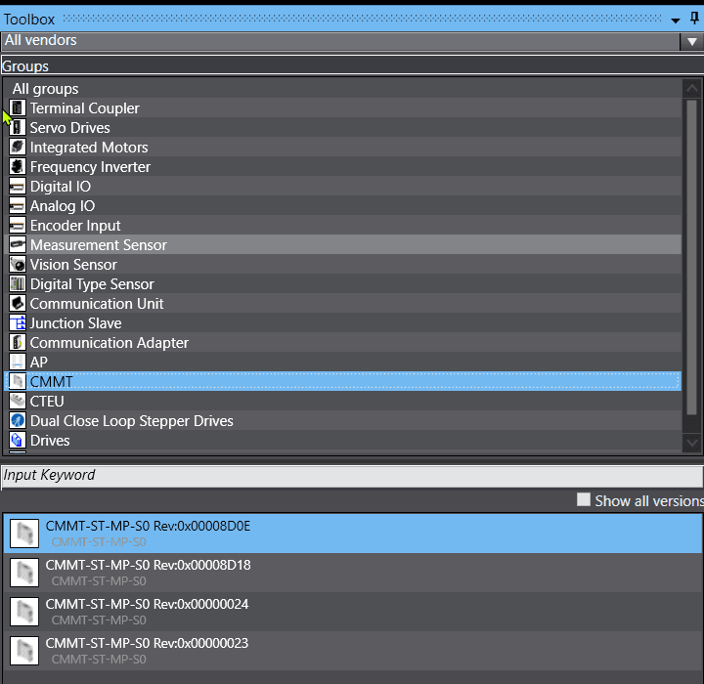Click the Servo Drives group icon
Viewport: 704px width, 684px height.
[18, 127]
